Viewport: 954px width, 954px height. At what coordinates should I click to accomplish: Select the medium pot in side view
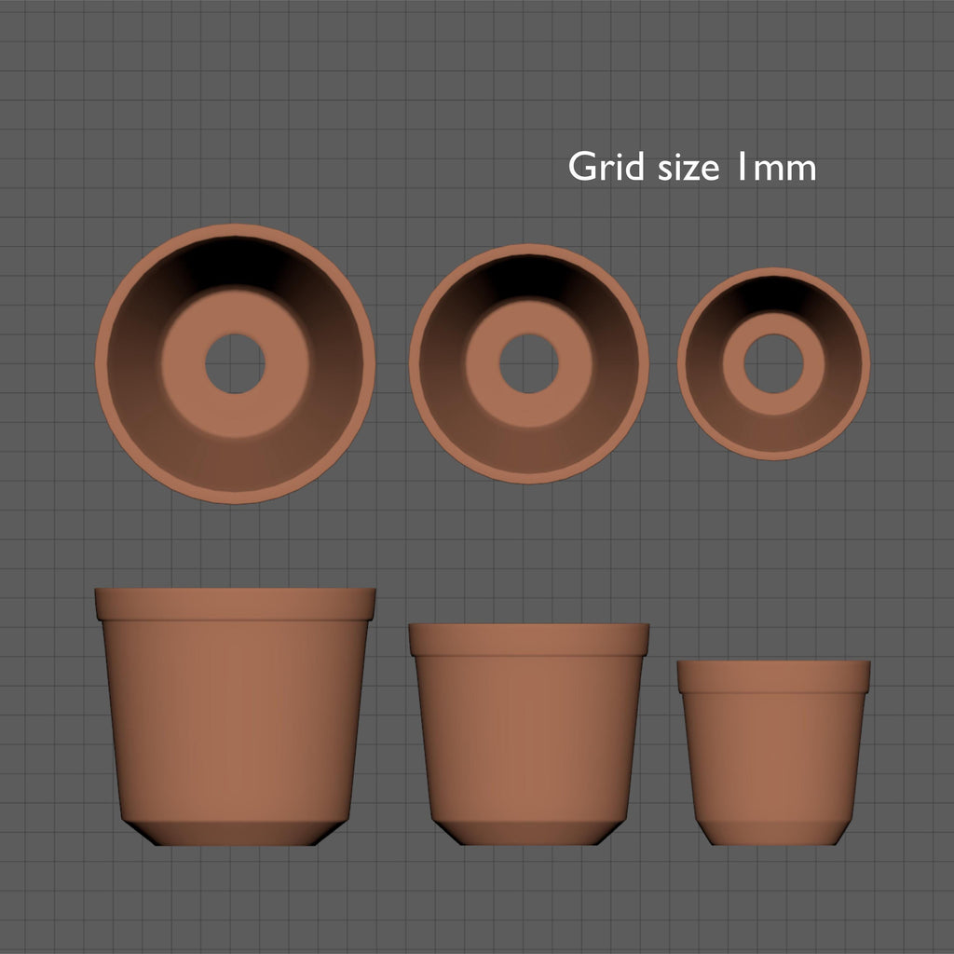point(528,736)
